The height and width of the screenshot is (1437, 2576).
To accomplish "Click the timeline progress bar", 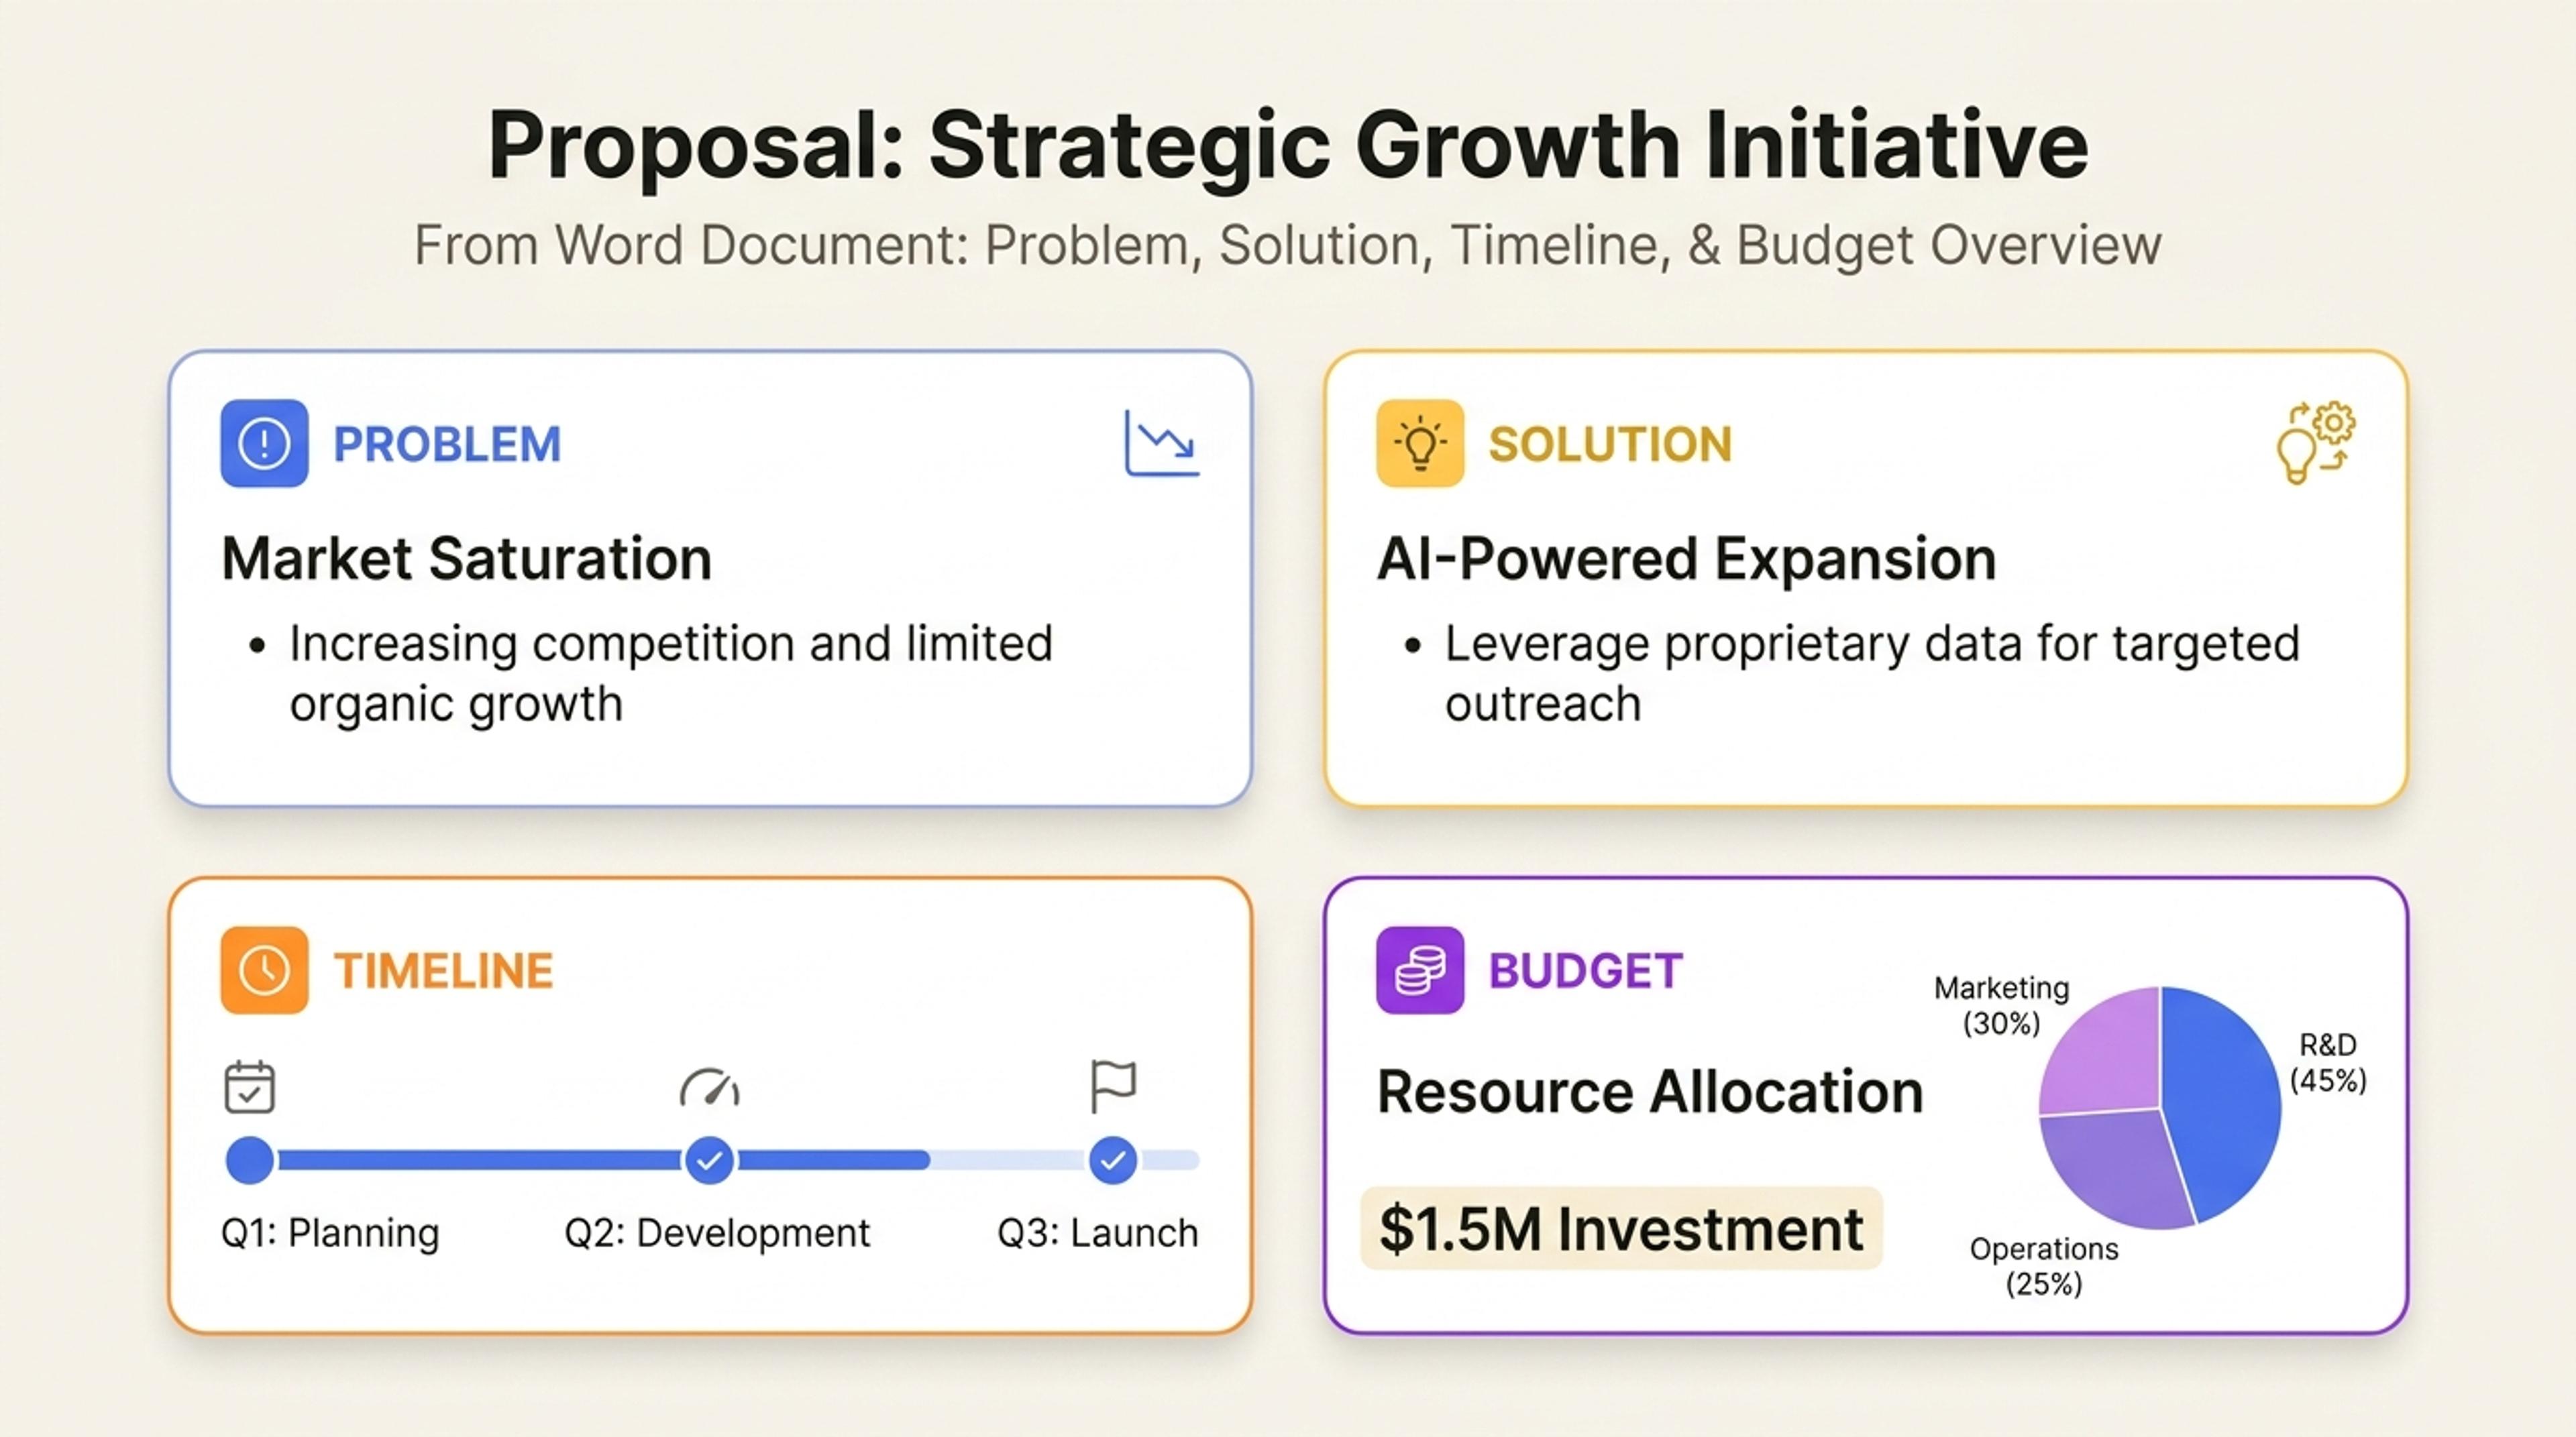I will coord(712,1160).
